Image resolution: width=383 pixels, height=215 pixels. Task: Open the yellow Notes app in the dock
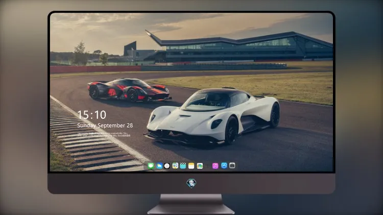point(192,166)
